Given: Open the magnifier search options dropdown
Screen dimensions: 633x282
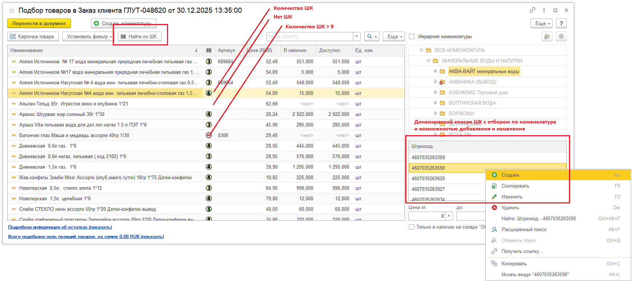Looking at the screenshot, I should (x=371, y=36).
